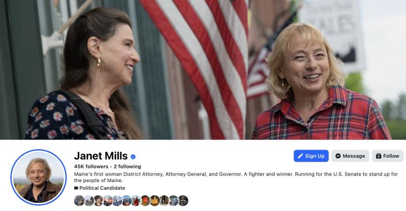Viewport: 406px width, 211px height.
Task: Expand followers via three-dots avatar
Action: click(x=183, y=201)
